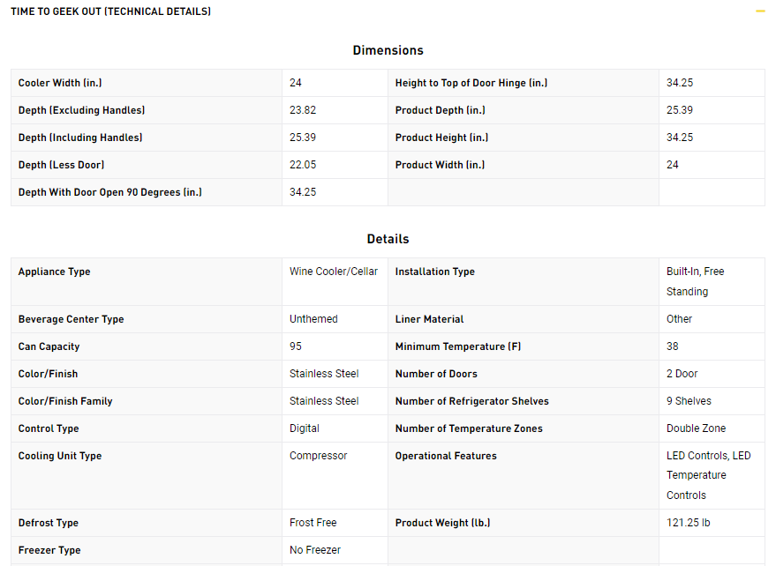
Task: Click the 'Compressor' cooling unit value
Action: (x=318, y=456)
